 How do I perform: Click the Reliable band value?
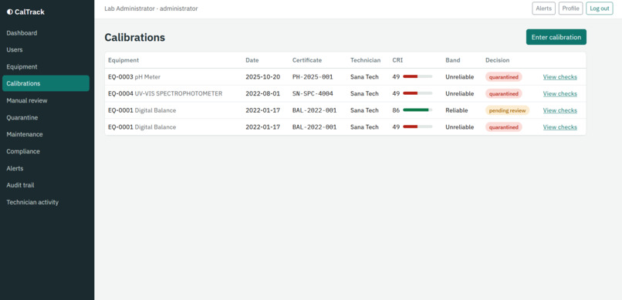(x=457, y=110)
